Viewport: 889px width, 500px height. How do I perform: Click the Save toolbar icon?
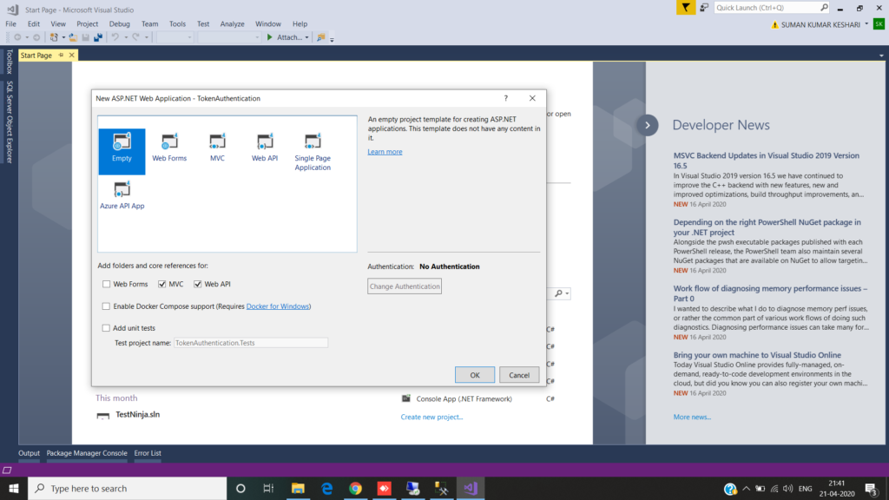tap(86, 37)
